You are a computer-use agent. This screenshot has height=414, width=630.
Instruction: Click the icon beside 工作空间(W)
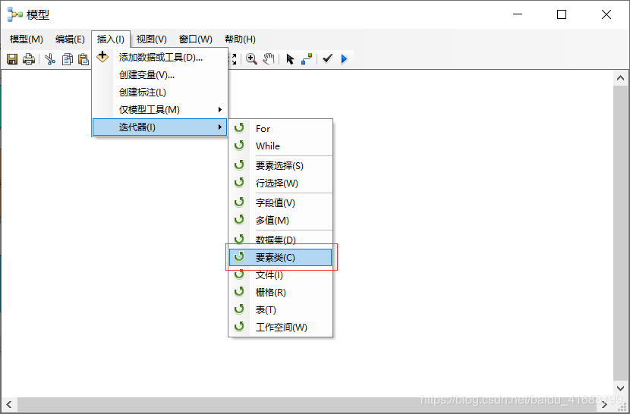tap(239, 327)
